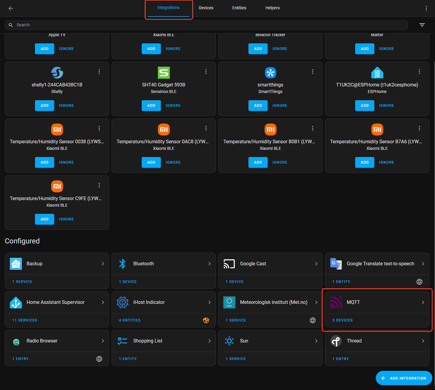Expand Google Translate text-to-speech chevron

423,264
